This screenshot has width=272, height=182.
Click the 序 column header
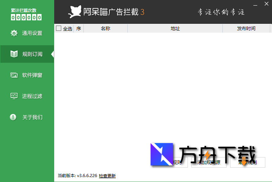(x=78, y=28)
